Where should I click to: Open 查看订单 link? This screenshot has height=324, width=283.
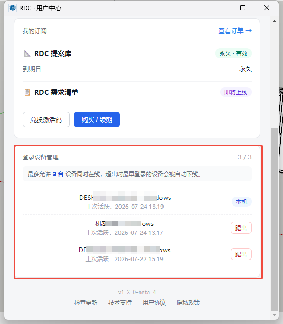pos(235,31)
